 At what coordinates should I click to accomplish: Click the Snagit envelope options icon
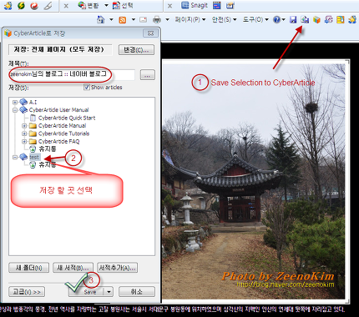[x=230, y=5]
